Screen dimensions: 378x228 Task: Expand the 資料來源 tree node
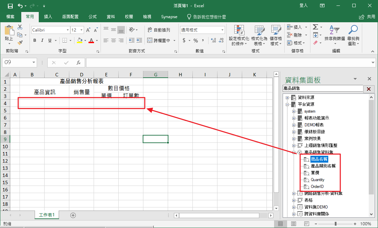coord(287,98)
